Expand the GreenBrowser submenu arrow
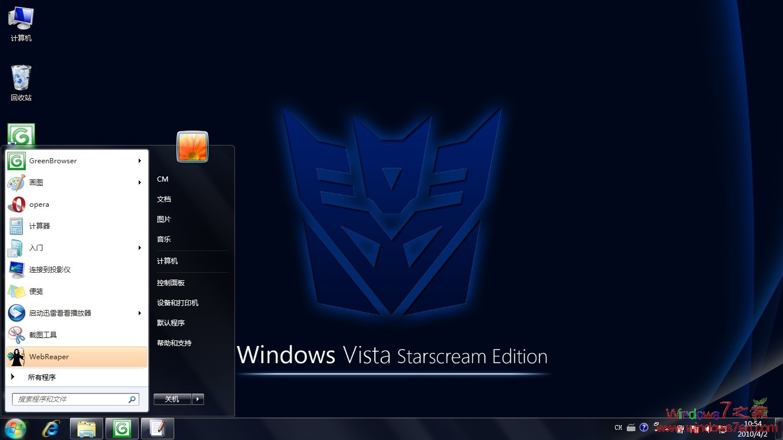 [139, 161]
